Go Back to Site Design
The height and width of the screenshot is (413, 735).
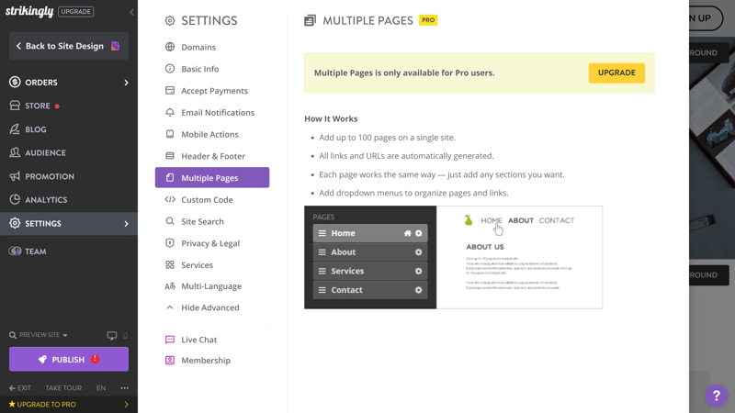[69, 46]
